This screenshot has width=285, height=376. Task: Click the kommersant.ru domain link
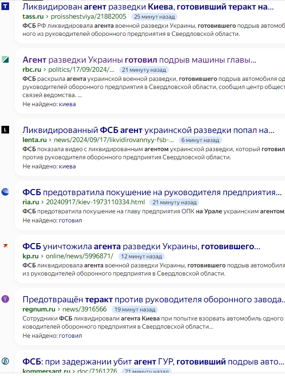(46, 371)
